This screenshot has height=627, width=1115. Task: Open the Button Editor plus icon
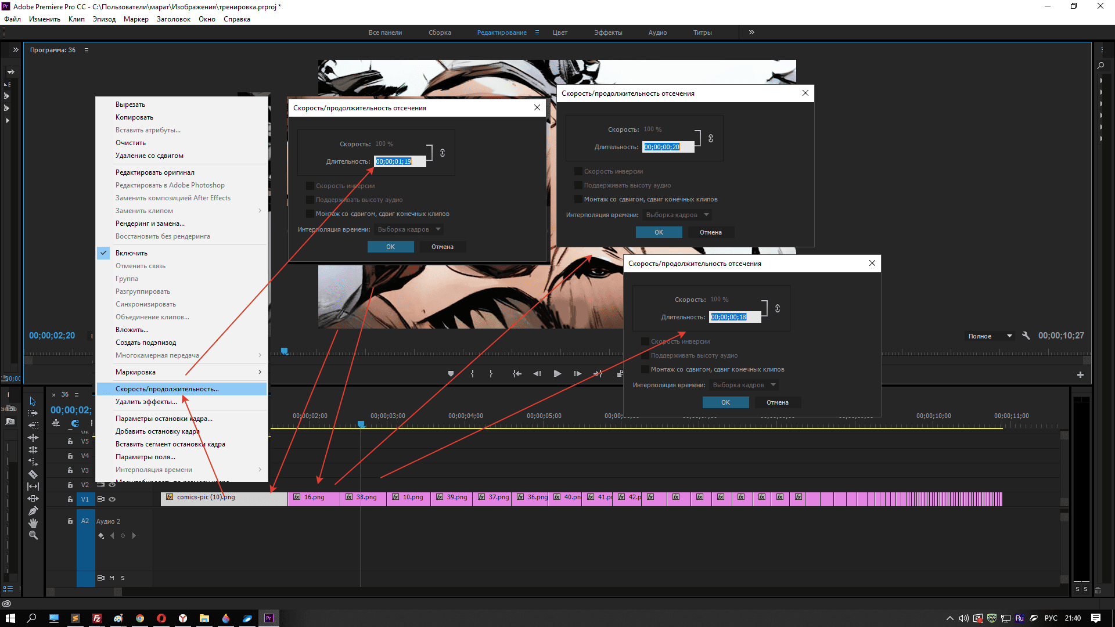(1080, 375)
